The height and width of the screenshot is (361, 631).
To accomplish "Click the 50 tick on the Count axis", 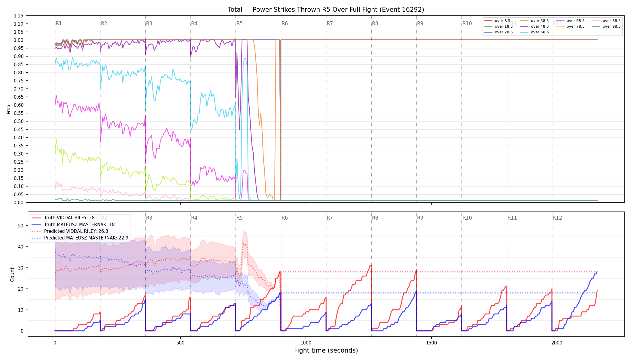I will click(21, 226).
